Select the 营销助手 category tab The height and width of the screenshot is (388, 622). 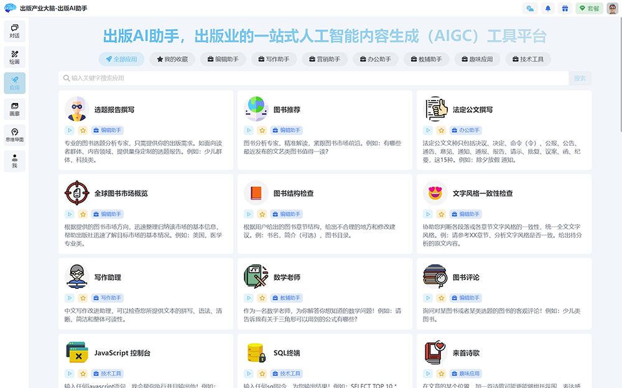point(324,59)
